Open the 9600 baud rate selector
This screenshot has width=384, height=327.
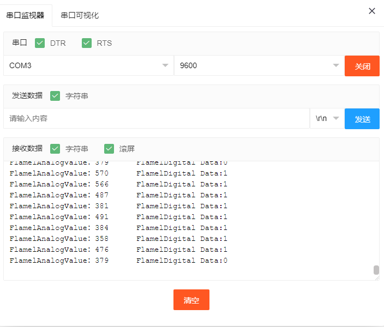point(256,66)
